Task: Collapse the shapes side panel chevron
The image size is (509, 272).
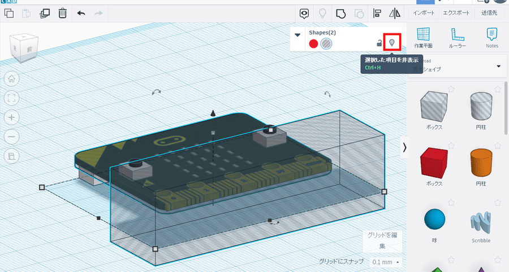Action: click(x=404, y=148)
